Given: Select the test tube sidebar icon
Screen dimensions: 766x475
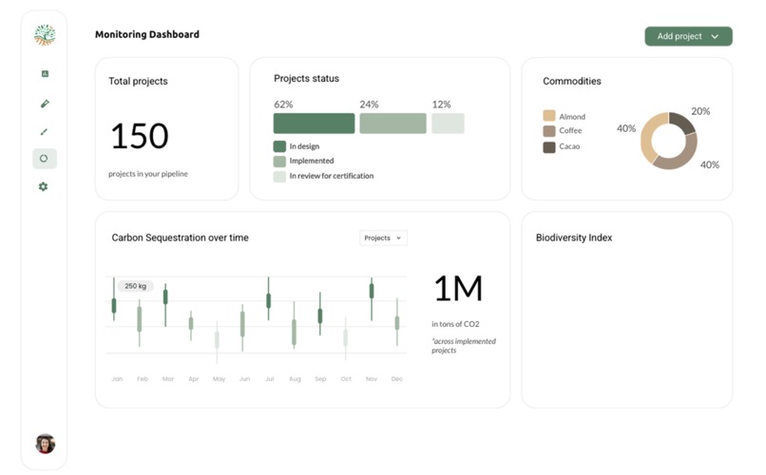Looking at the screenshot, I should [45, 104].
